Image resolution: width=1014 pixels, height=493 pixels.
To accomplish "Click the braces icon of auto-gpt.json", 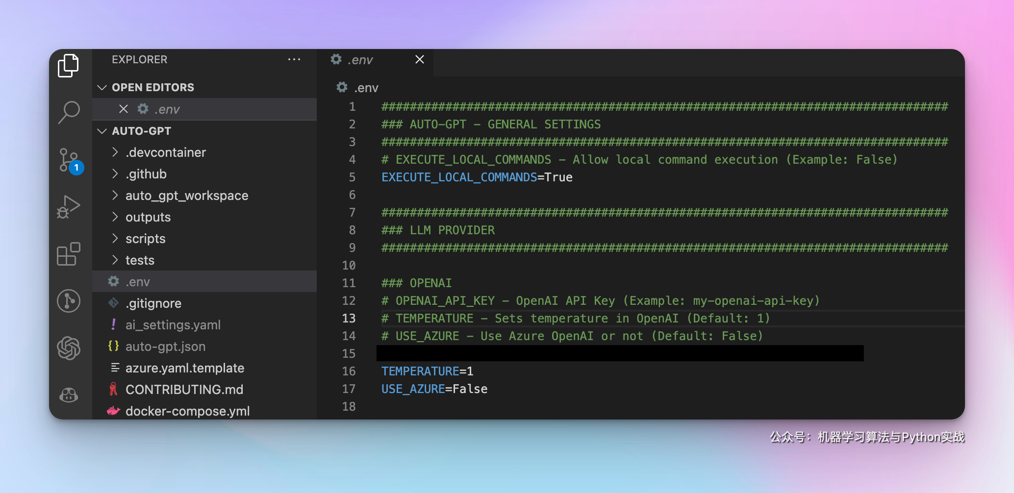I will coord(113,346).
